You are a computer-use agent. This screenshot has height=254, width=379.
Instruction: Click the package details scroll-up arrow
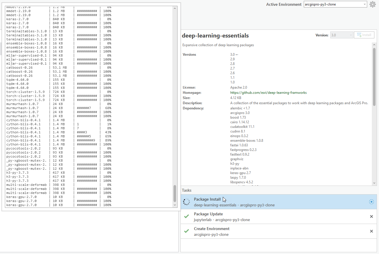click(374, 45)
